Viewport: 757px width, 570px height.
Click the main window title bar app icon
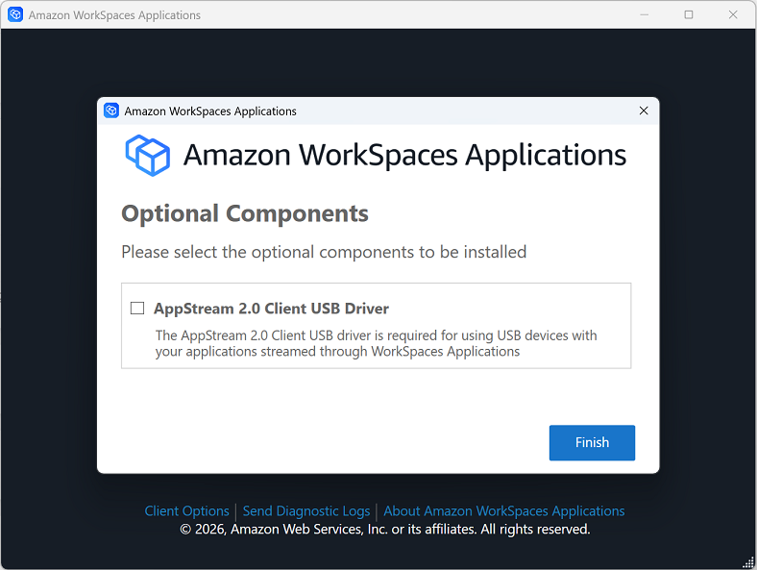(15, 14)
